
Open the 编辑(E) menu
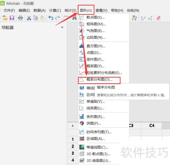click(x=24, y=11)
